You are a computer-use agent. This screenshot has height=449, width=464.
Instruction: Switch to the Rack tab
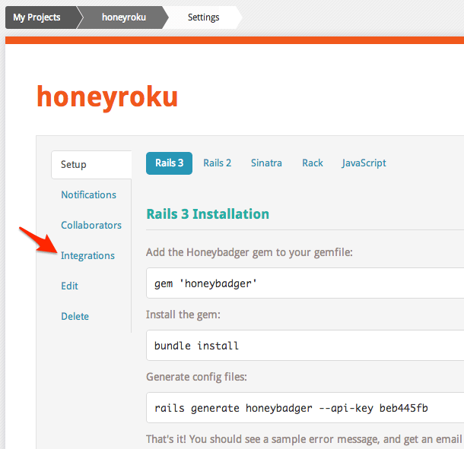pyautogui.click(x=312, y=163)
